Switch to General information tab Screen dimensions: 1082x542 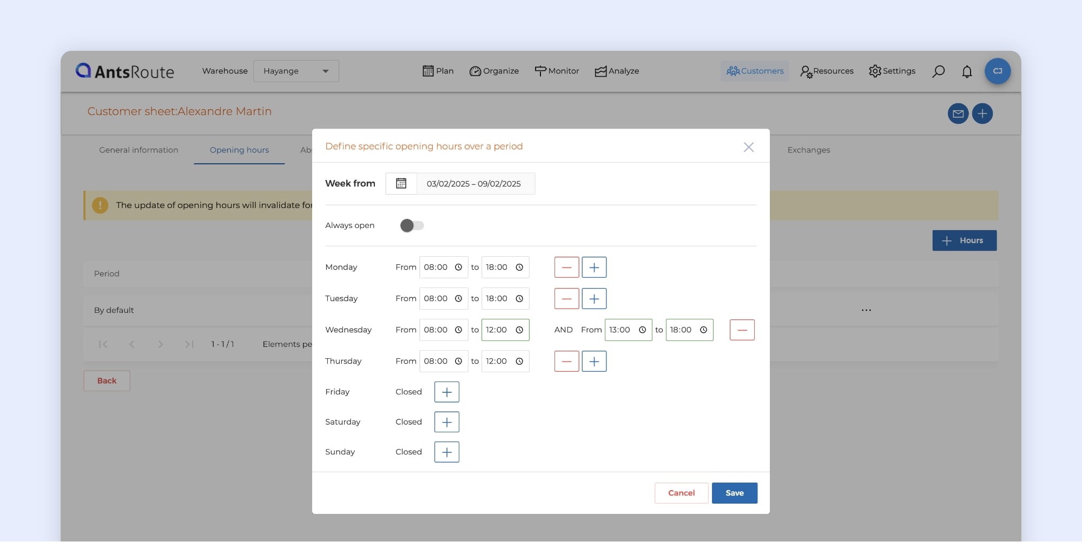click(x=138, y=150)
